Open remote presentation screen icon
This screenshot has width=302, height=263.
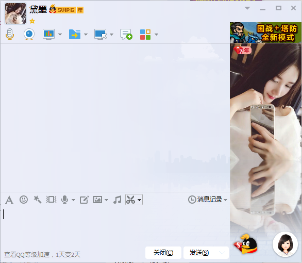pos(48,35)
